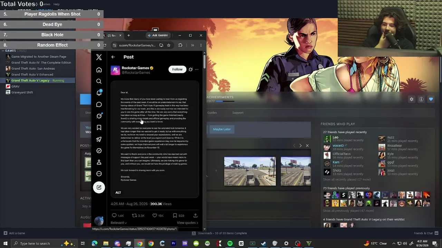Open Chrome extensions puzzle icon
The width and height of the screenshot is (442, 248).
coord(180,45)
